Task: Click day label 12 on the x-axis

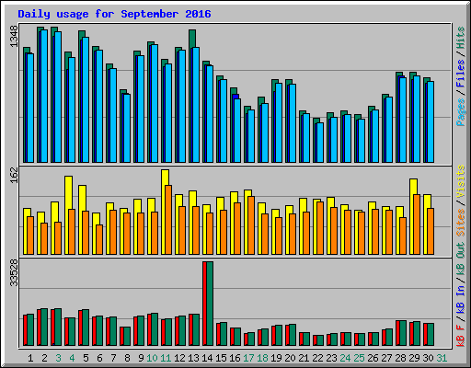Action: tap(179, 358)
